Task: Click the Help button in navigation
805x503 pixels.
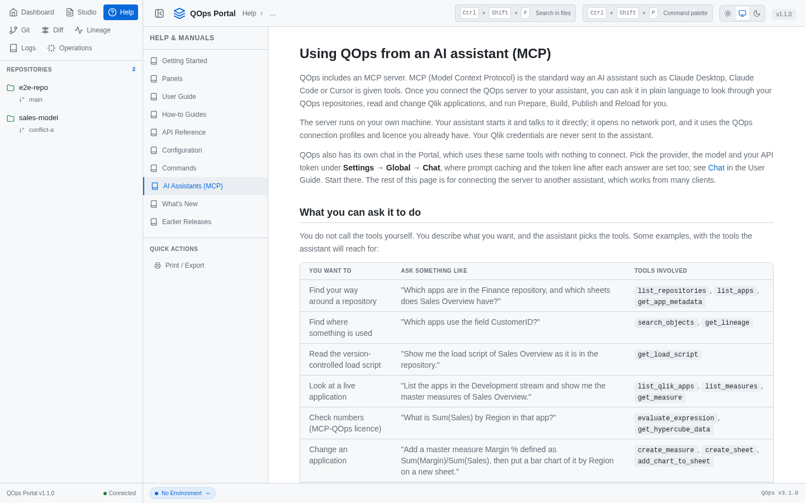Action: pyautogui.click(x=121, y=12)
